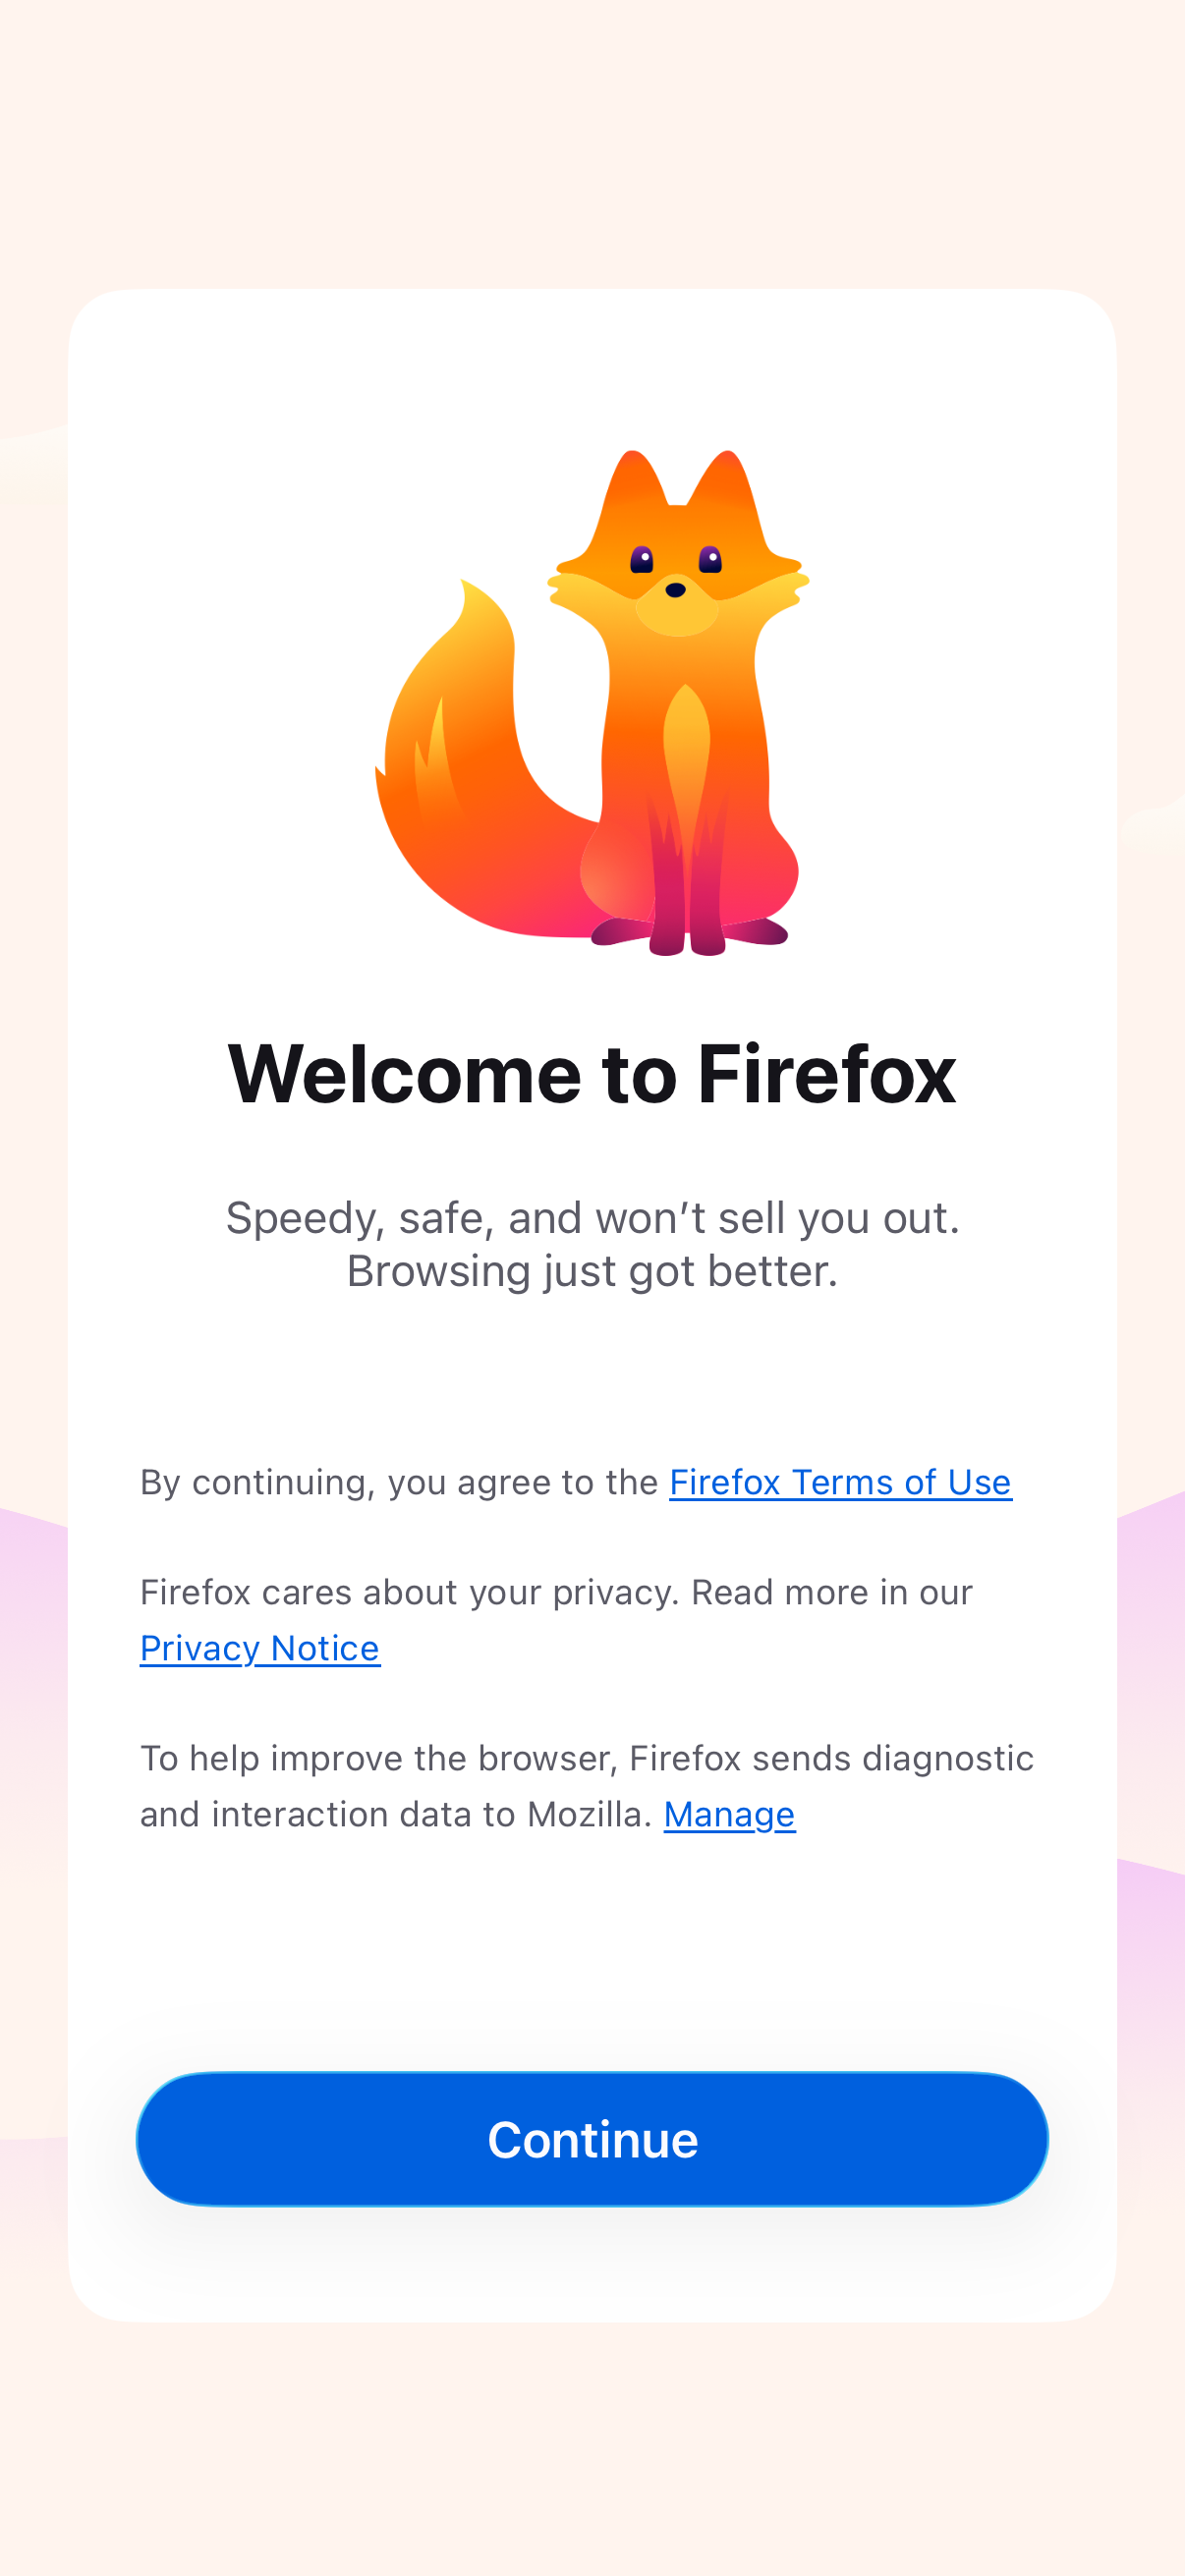This screenshot has height=2576, width=1185.
Task: Click the fox's left eye
Action: click(641, 559)
